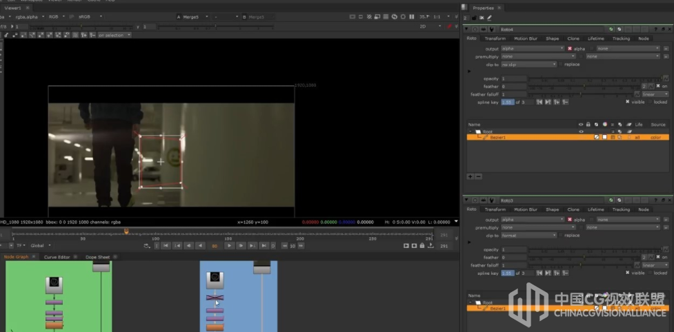Image resolution: width=674 pixels, height=332 pixels.
Task: Click the Viewer refresh icon in top toolbar
Action: pos(395,17)
